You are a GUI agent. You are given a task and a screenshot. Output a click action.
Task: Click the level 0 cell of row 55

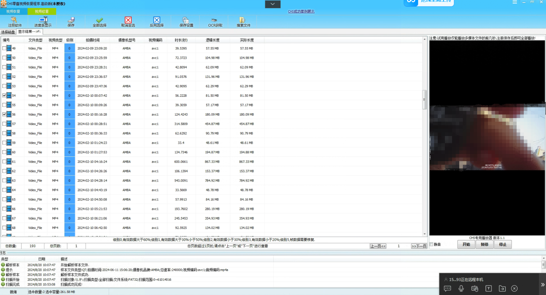tap(70, 105)
